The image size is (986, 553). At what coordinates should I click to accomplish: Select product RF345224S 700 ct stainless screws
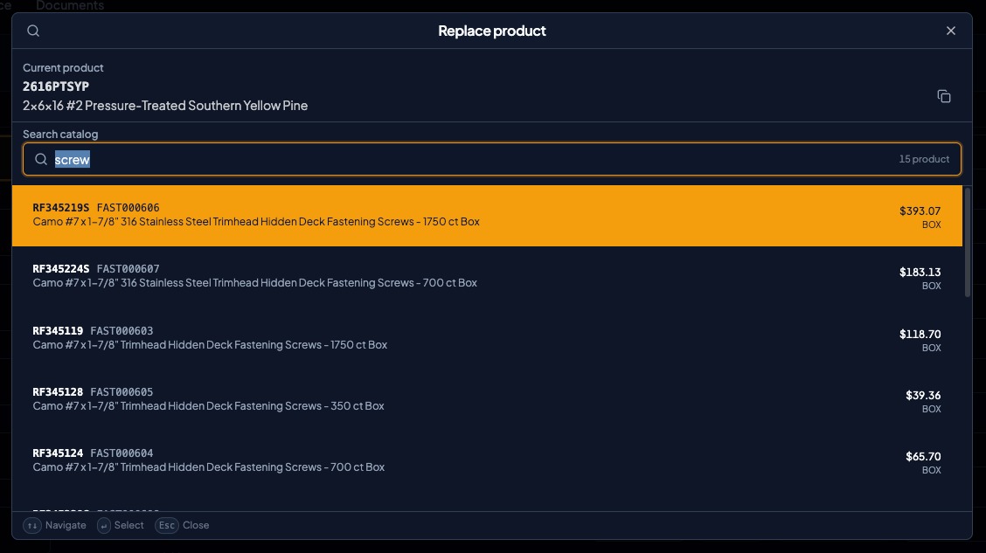[x=487, y=276]
